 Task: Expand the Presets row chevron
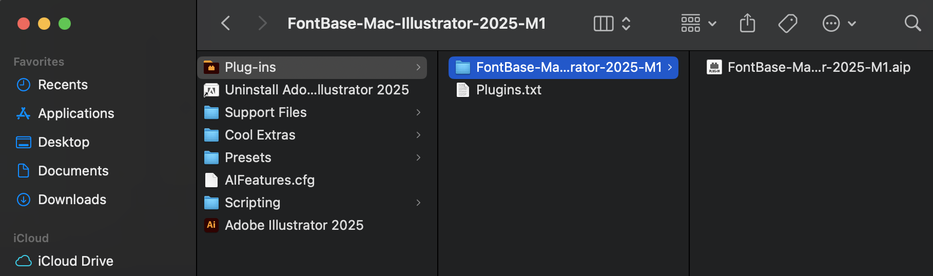click(418, 157)
